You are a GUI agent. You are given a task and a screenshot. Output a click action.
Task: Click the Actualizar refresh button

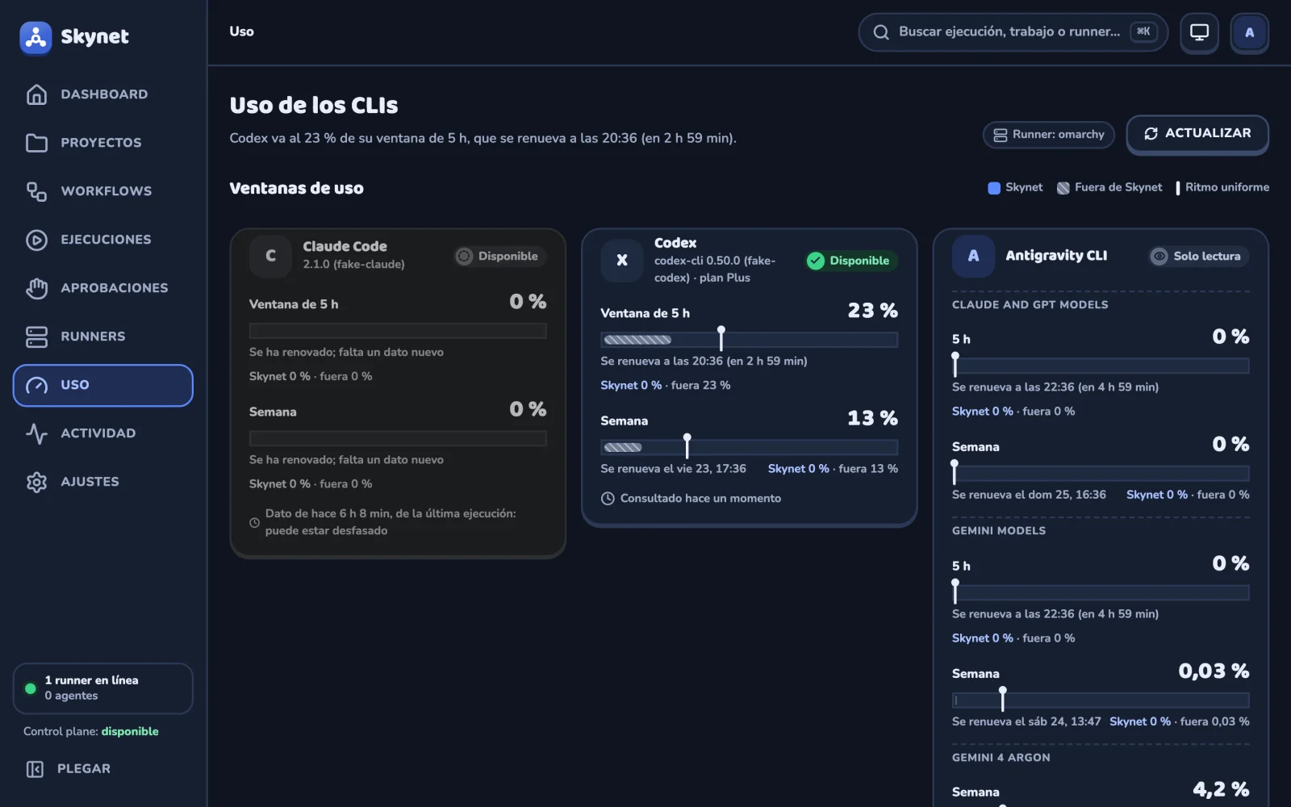point(1197,134)
